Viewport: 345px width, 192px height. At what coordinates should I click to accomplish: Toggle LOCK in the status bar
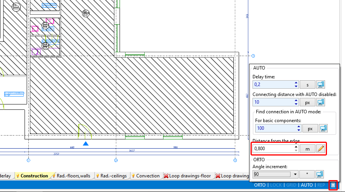(x=276, y=185)
